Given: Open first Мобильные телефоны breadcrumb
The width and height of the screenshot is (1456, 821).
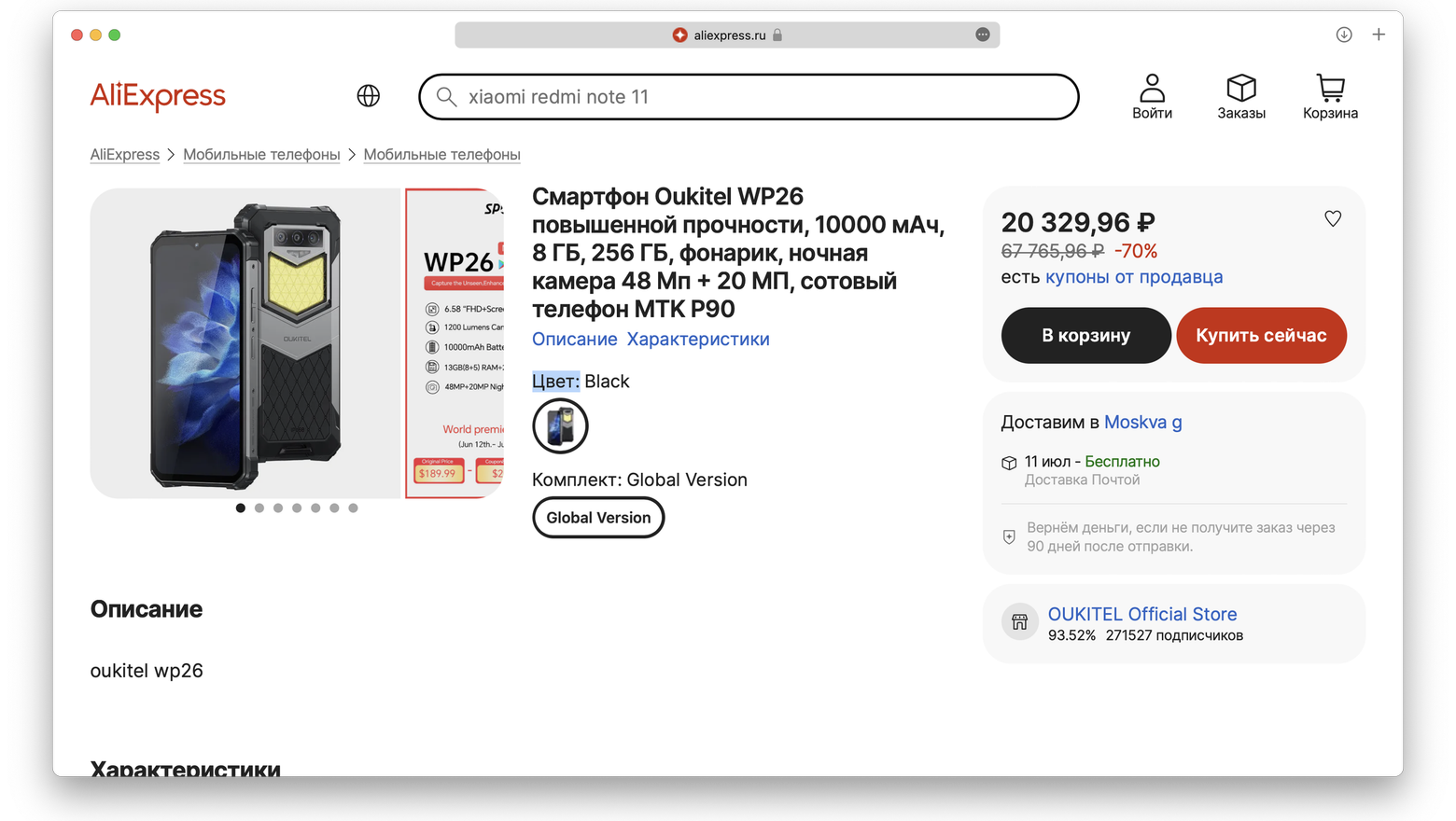Looking at the screenshot, I should coord(261,155).
